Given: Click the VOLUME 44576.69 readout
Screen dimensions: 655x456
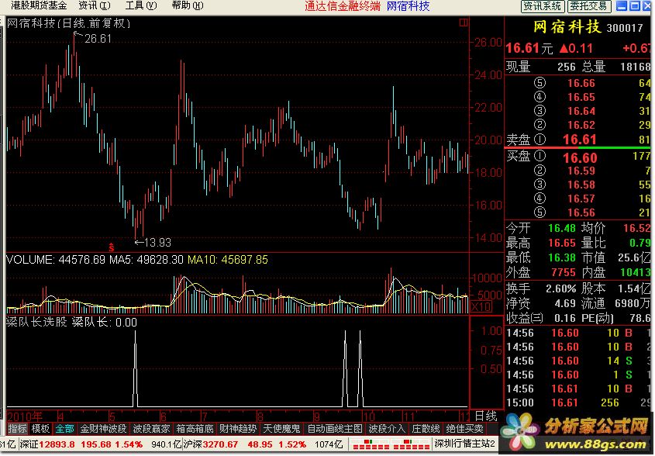Looking at the screenshot, I should [57, 260].
